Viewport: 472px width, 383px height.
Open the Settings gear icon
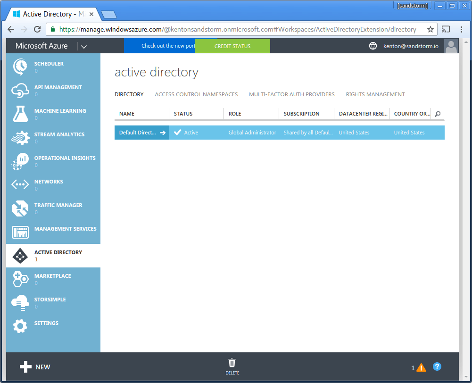pos(20,326)
